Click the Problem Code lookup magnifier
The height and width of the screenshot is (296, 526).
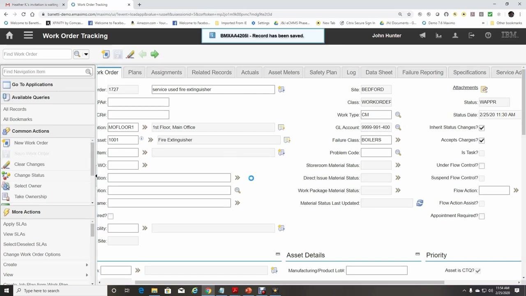coord(398,153)
